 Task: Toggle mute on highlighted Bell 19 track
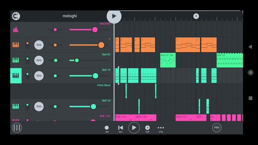(27, 76)
